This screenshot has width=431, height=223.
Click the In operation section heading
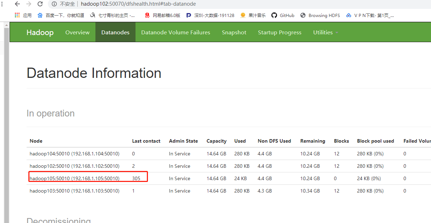pos(51,113)
